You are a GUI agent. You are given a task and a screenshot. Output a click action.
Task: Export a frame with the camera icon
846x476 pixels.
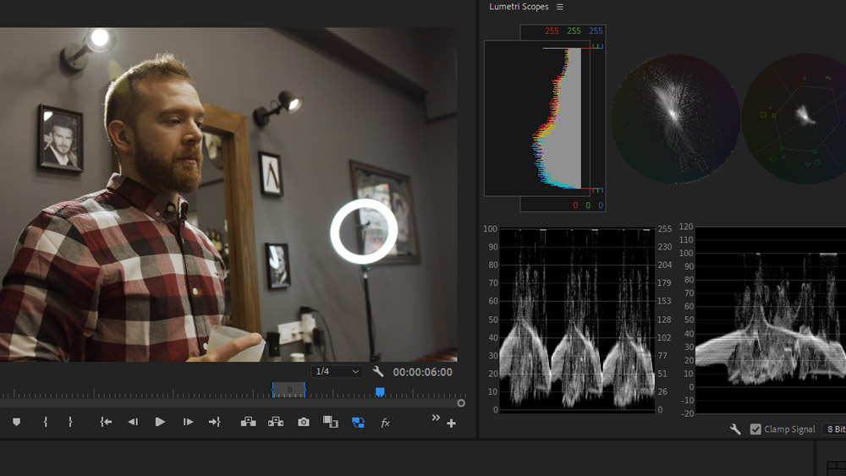tap(304, 422)
